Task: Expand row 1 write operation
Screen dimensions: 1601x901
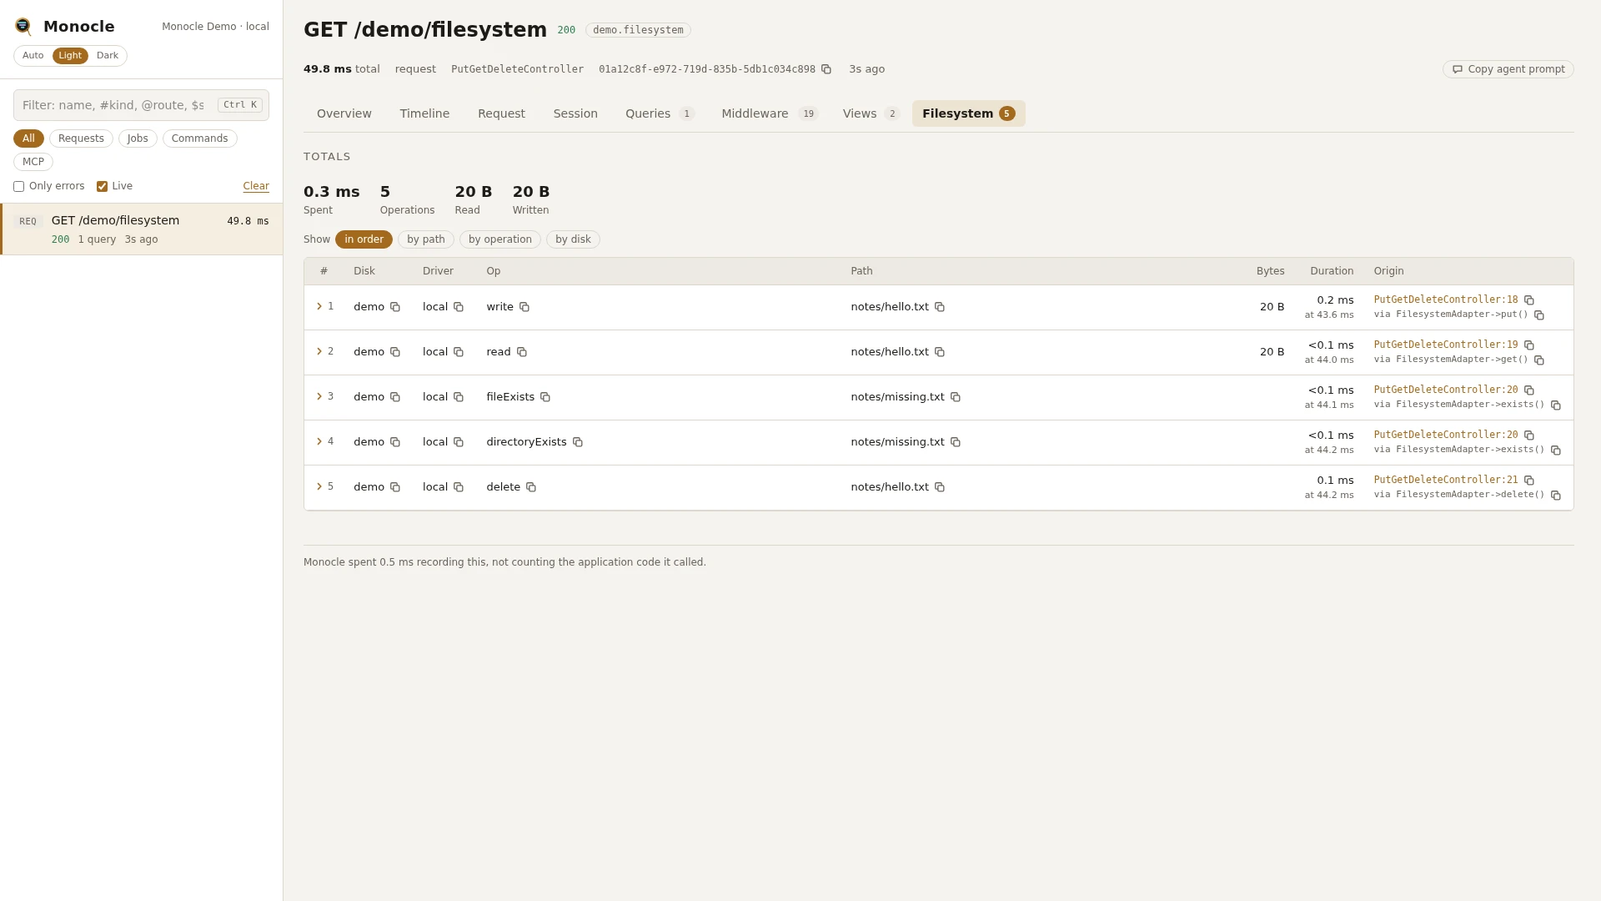Action: pos(319,307)
